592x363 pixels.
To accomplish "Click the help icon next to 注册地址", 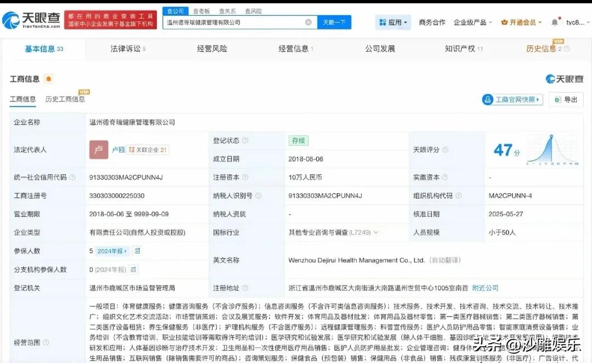I will [x=245, y=288].
